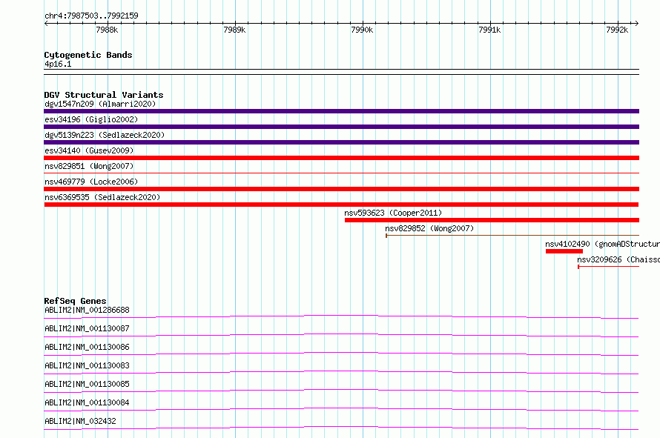Click the right scroll arrow on the ruler
The width and height of the screenshot is (660, 438).
point(636,23)
